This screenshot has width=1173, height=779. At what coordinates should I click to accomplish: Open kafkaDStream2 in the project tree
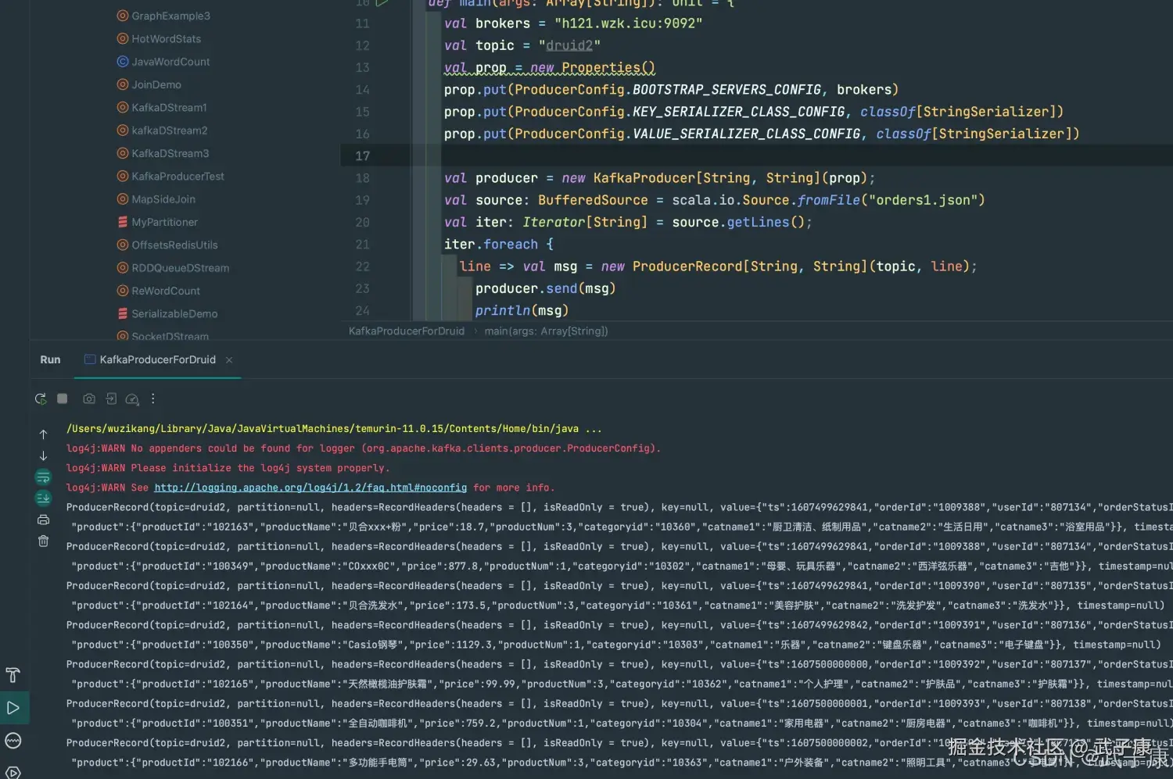point(169,130)
